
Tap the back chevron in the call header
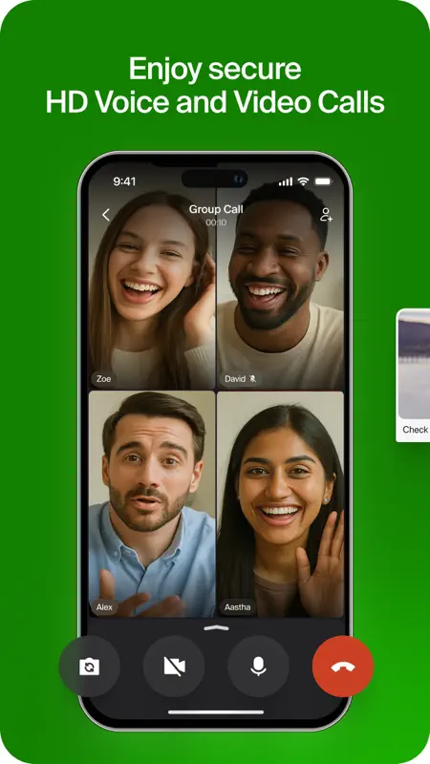coord(106,215)
